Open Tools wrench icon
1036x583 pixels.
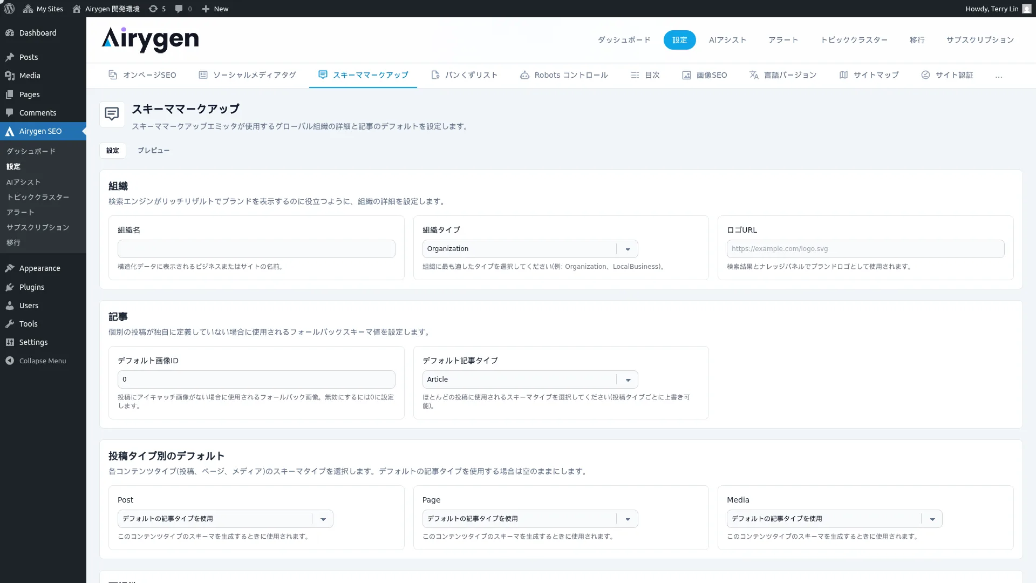[x=10, y=324]
